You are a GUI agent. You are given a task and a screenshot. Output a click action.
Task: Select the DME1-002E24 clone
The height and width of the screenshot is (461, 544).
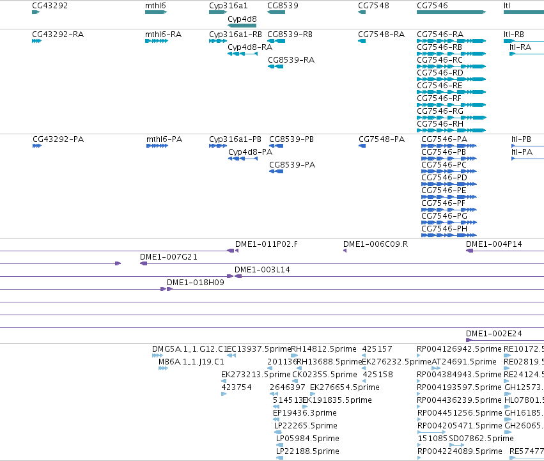click(505, 340)
